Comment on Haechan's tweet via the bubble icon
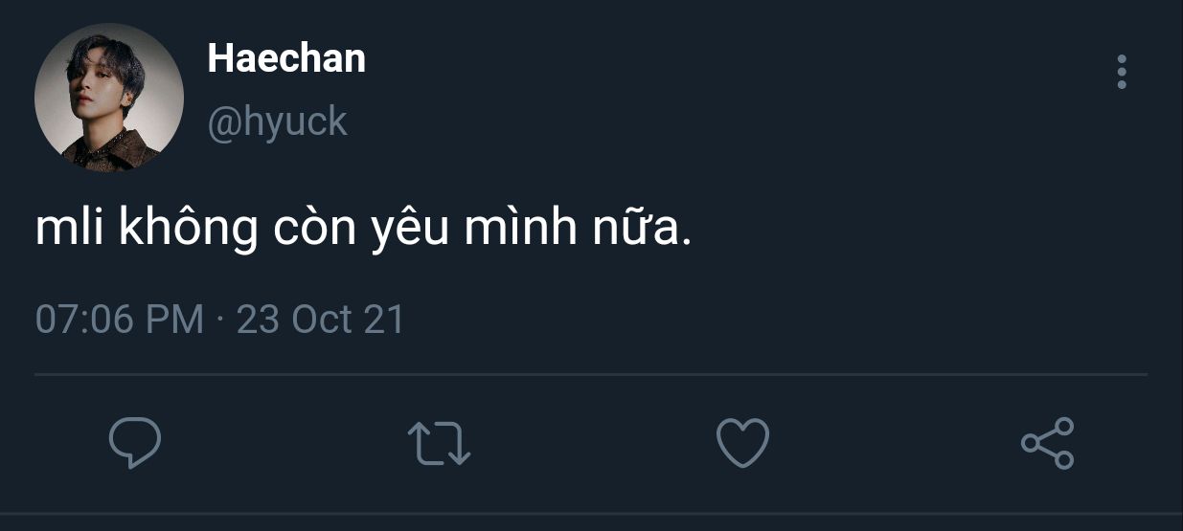 coord(134,443)
